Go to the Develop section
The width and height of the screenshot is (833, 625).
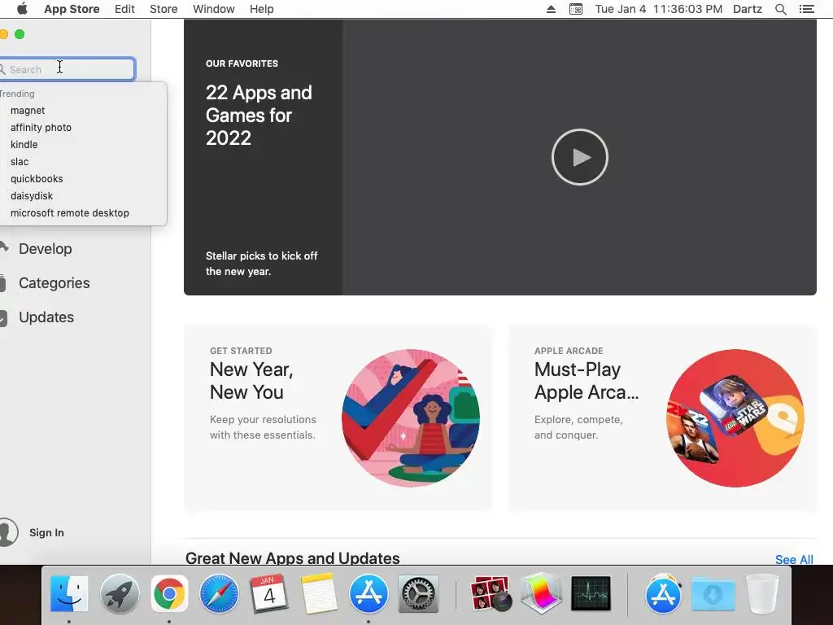coord(46,249)
